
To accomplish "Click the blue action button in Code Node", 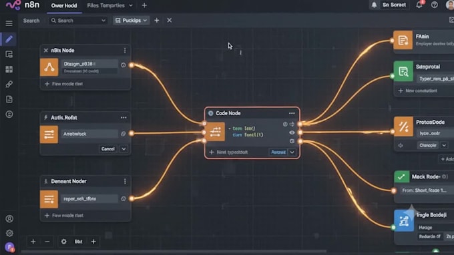I will [278, 152].
